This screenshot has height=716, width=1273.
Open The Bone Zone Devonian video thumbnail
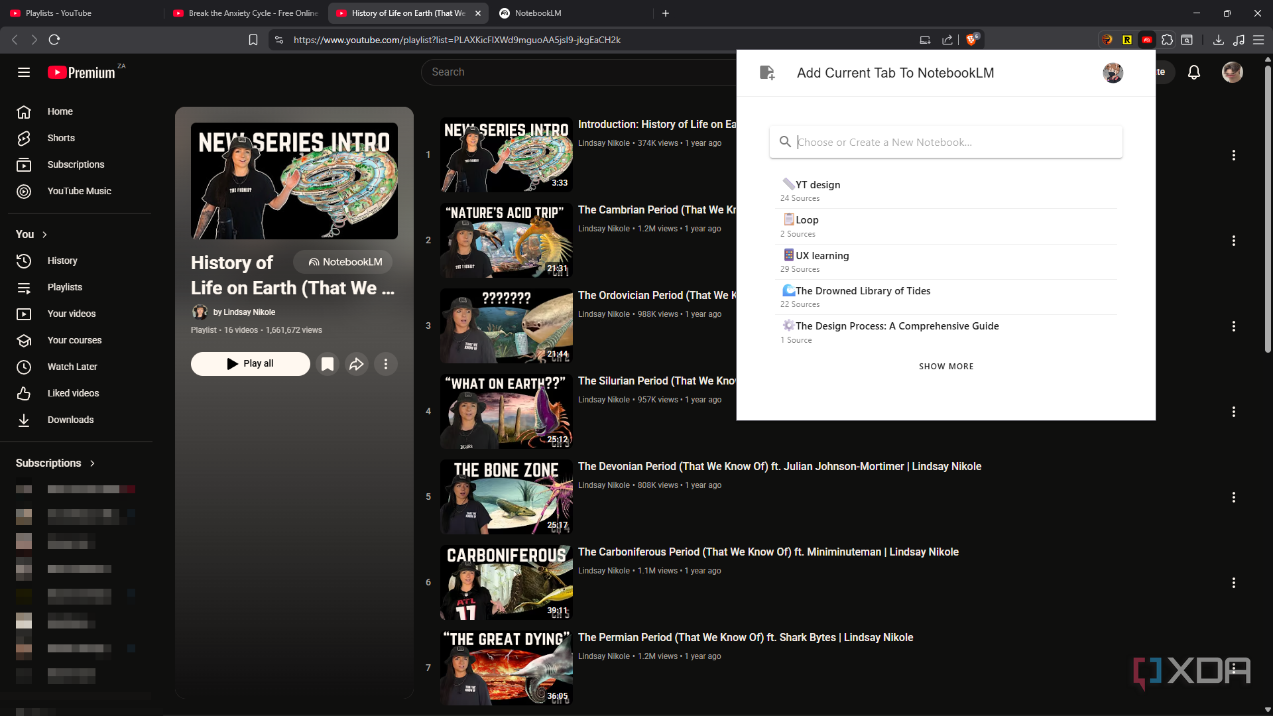click(x=507, y=497)
